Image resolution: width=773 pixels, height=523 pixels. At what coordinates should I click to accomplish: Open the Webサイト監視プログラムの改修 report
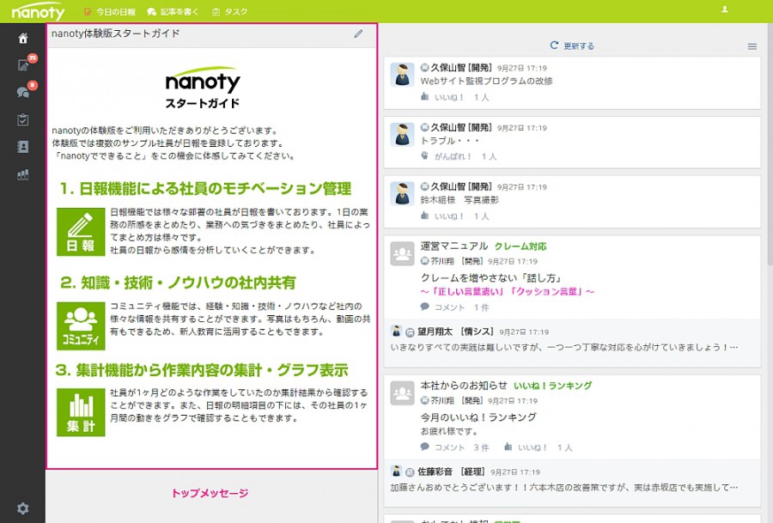pos(486,81)
